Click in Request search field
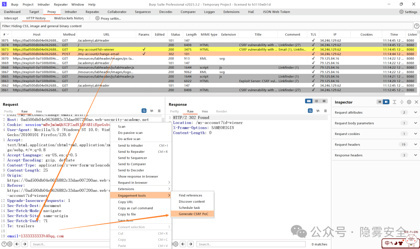This screenshot has width=420, height=249. 70,244
